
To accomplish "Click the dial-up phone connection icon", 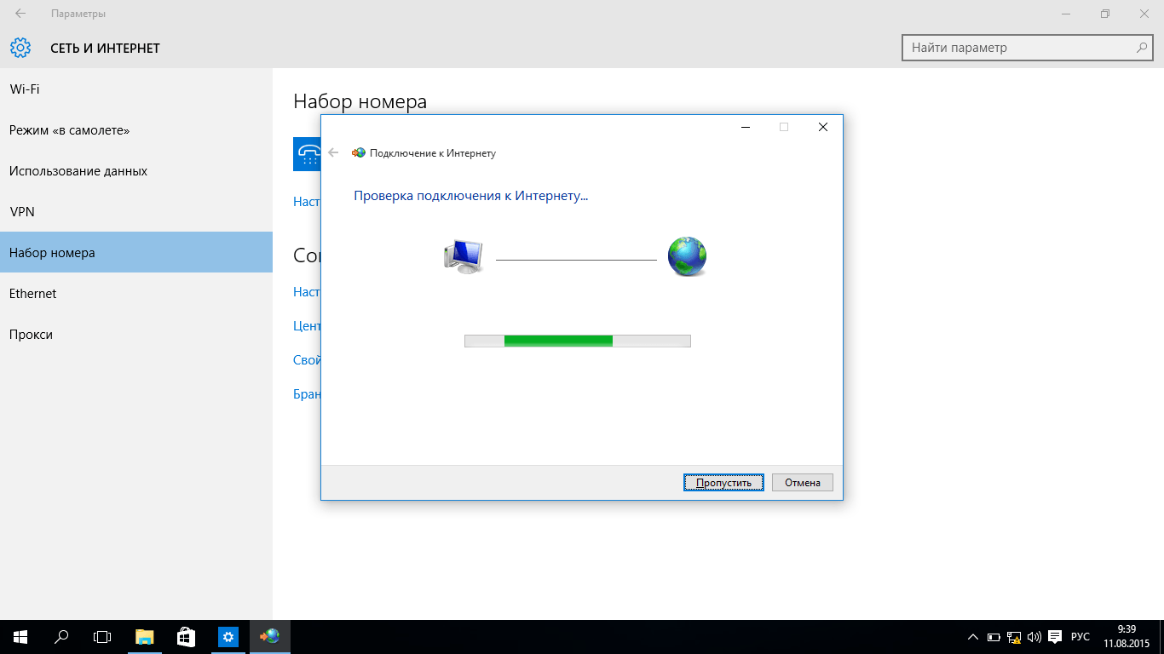I will (x=307, y=153).
